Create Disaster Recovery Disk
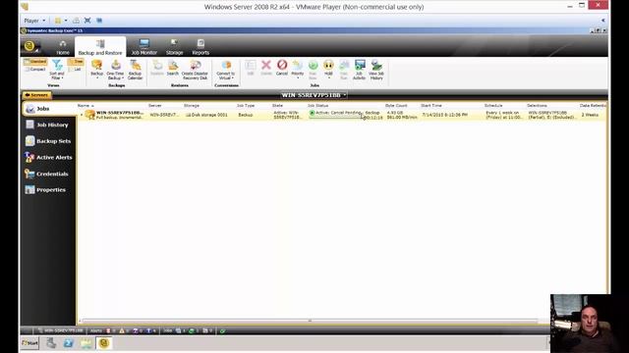629x353 pixels. 195,70
